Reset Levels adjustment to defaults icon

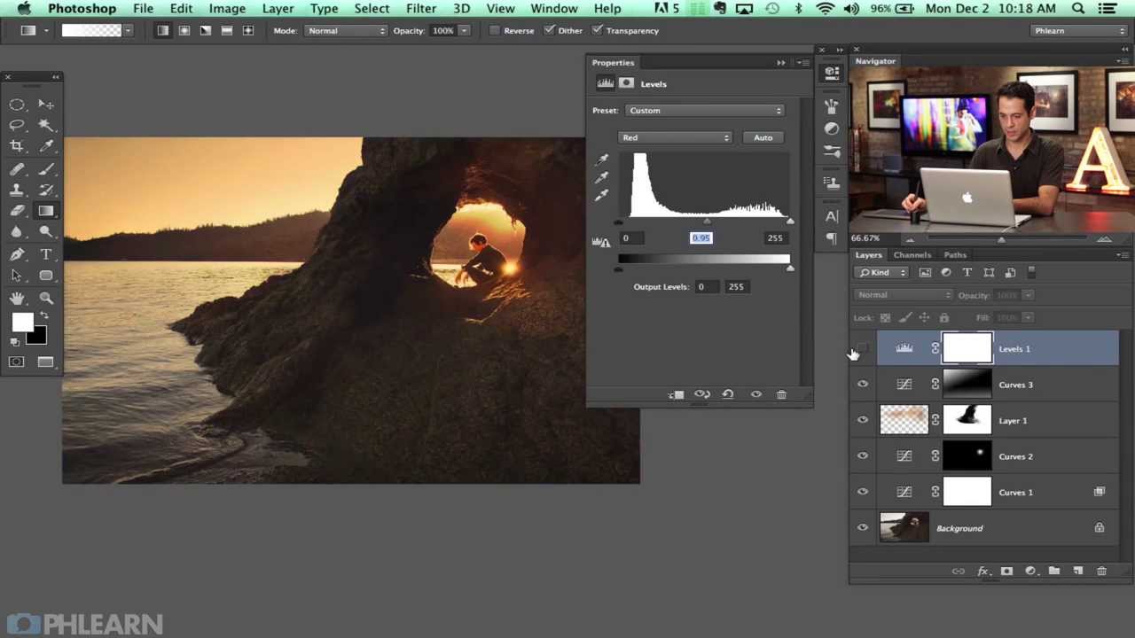point(728,394)
